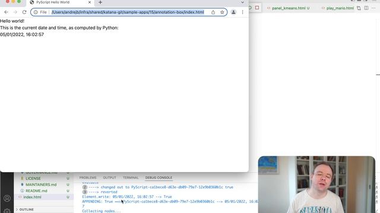380x213 pixels.
Task: Click the date 05/01/2022, 16:02:57 on page
Action: tap(22, 34)
